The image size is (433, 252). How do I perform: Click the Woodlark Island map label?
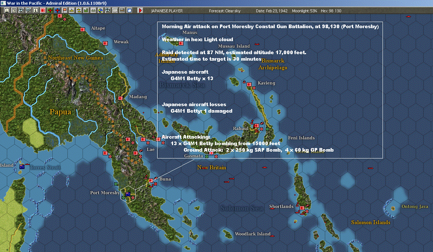pyautogui.click(x=253, y=234)
